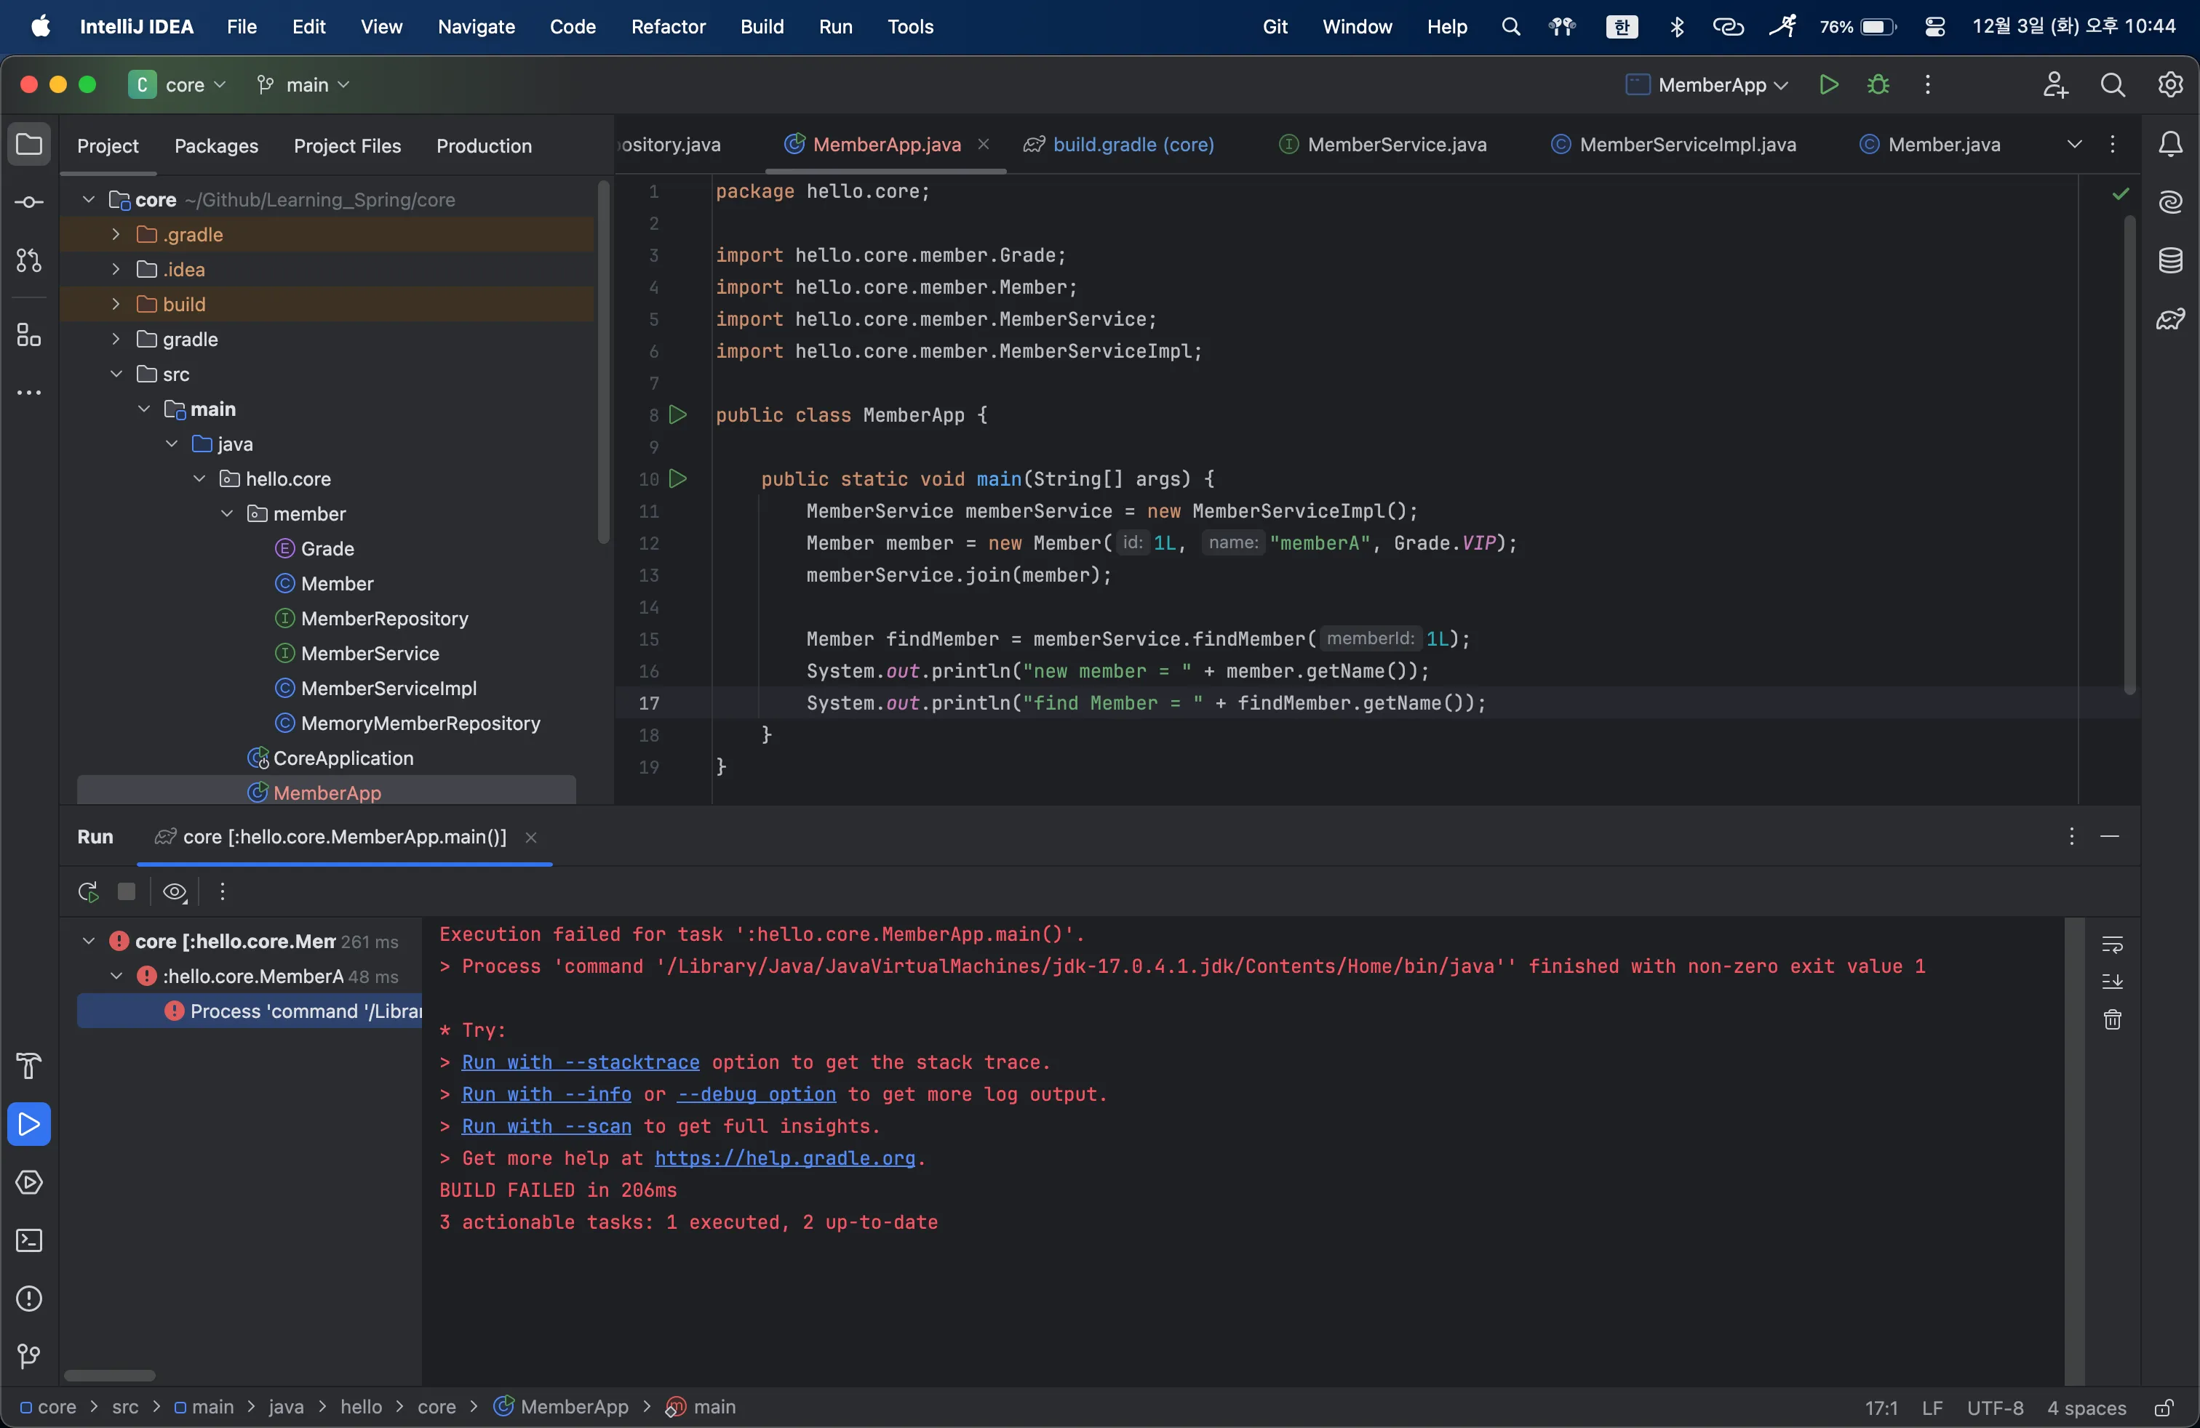2200x1428 pixels.
Task: Open the Commit tool window
Action: point(30,202)
